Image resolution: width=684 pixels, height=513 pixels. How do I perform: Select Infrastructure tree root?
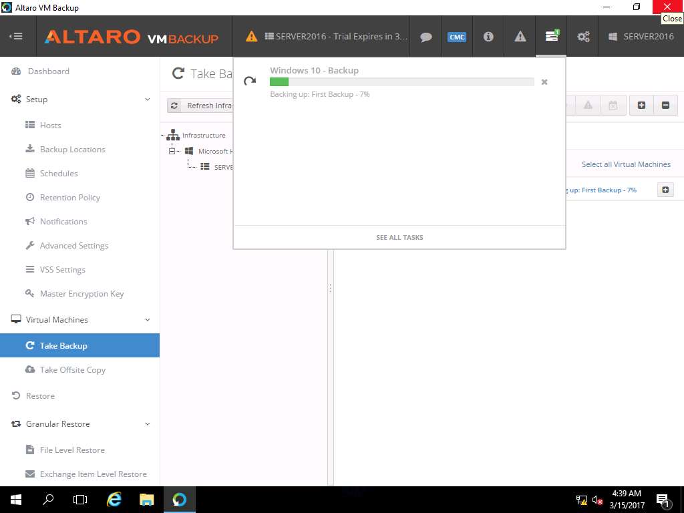(204, 135)
